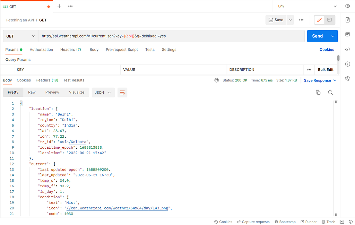Select Pretty response view
The height and width of the screenshot is (225, 355).
13,92
